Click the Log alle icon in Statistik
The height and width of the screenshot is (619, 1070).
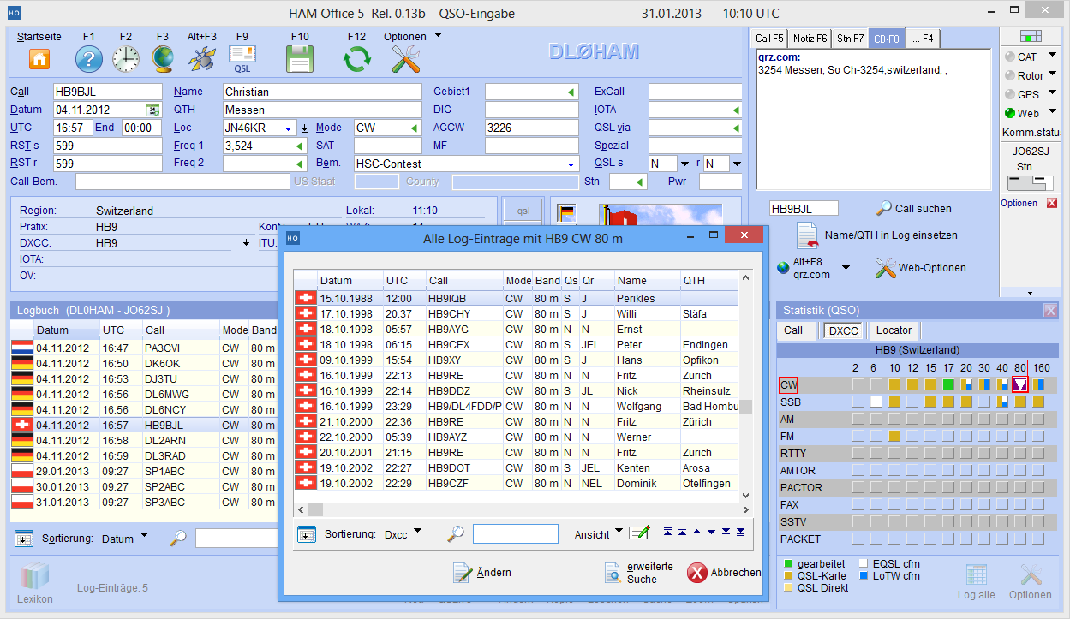point(976,574)
